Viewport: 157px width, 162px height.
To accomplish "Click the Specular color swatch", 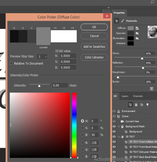I will pyautogui.click(x=130, y=33).
